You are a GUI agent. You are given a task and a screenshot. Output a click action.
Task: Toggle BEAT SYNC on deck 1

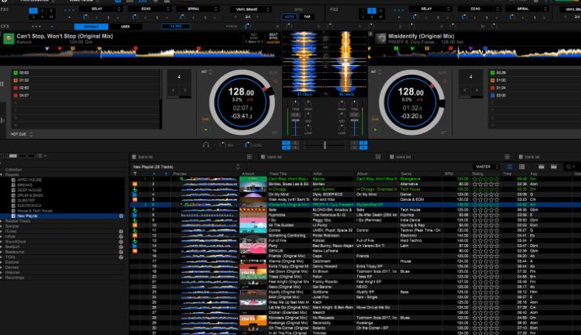pos(273,36)
